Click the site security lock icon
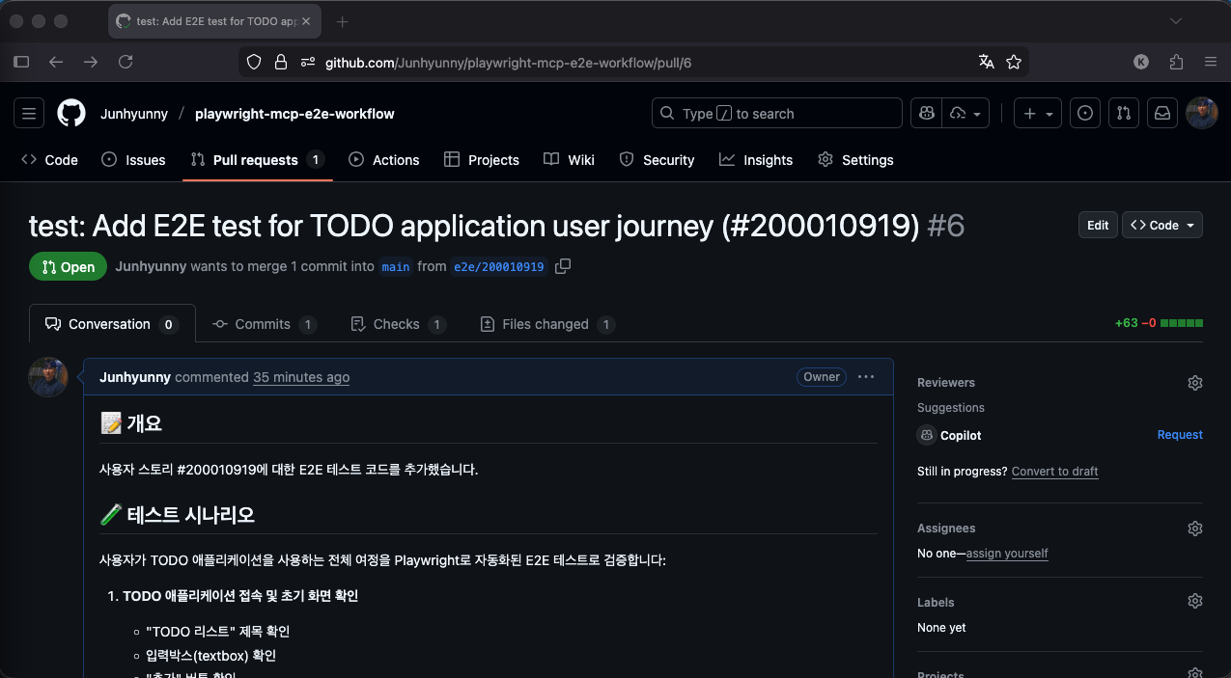The width and height of the screenshot is (1231, 678). (x=281, y=62)
